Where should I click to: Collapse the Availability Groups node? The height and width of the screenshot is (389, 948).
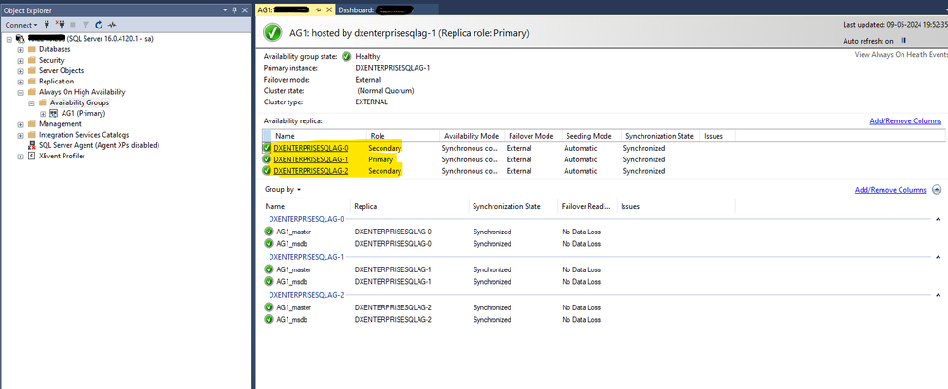[31, 102]
